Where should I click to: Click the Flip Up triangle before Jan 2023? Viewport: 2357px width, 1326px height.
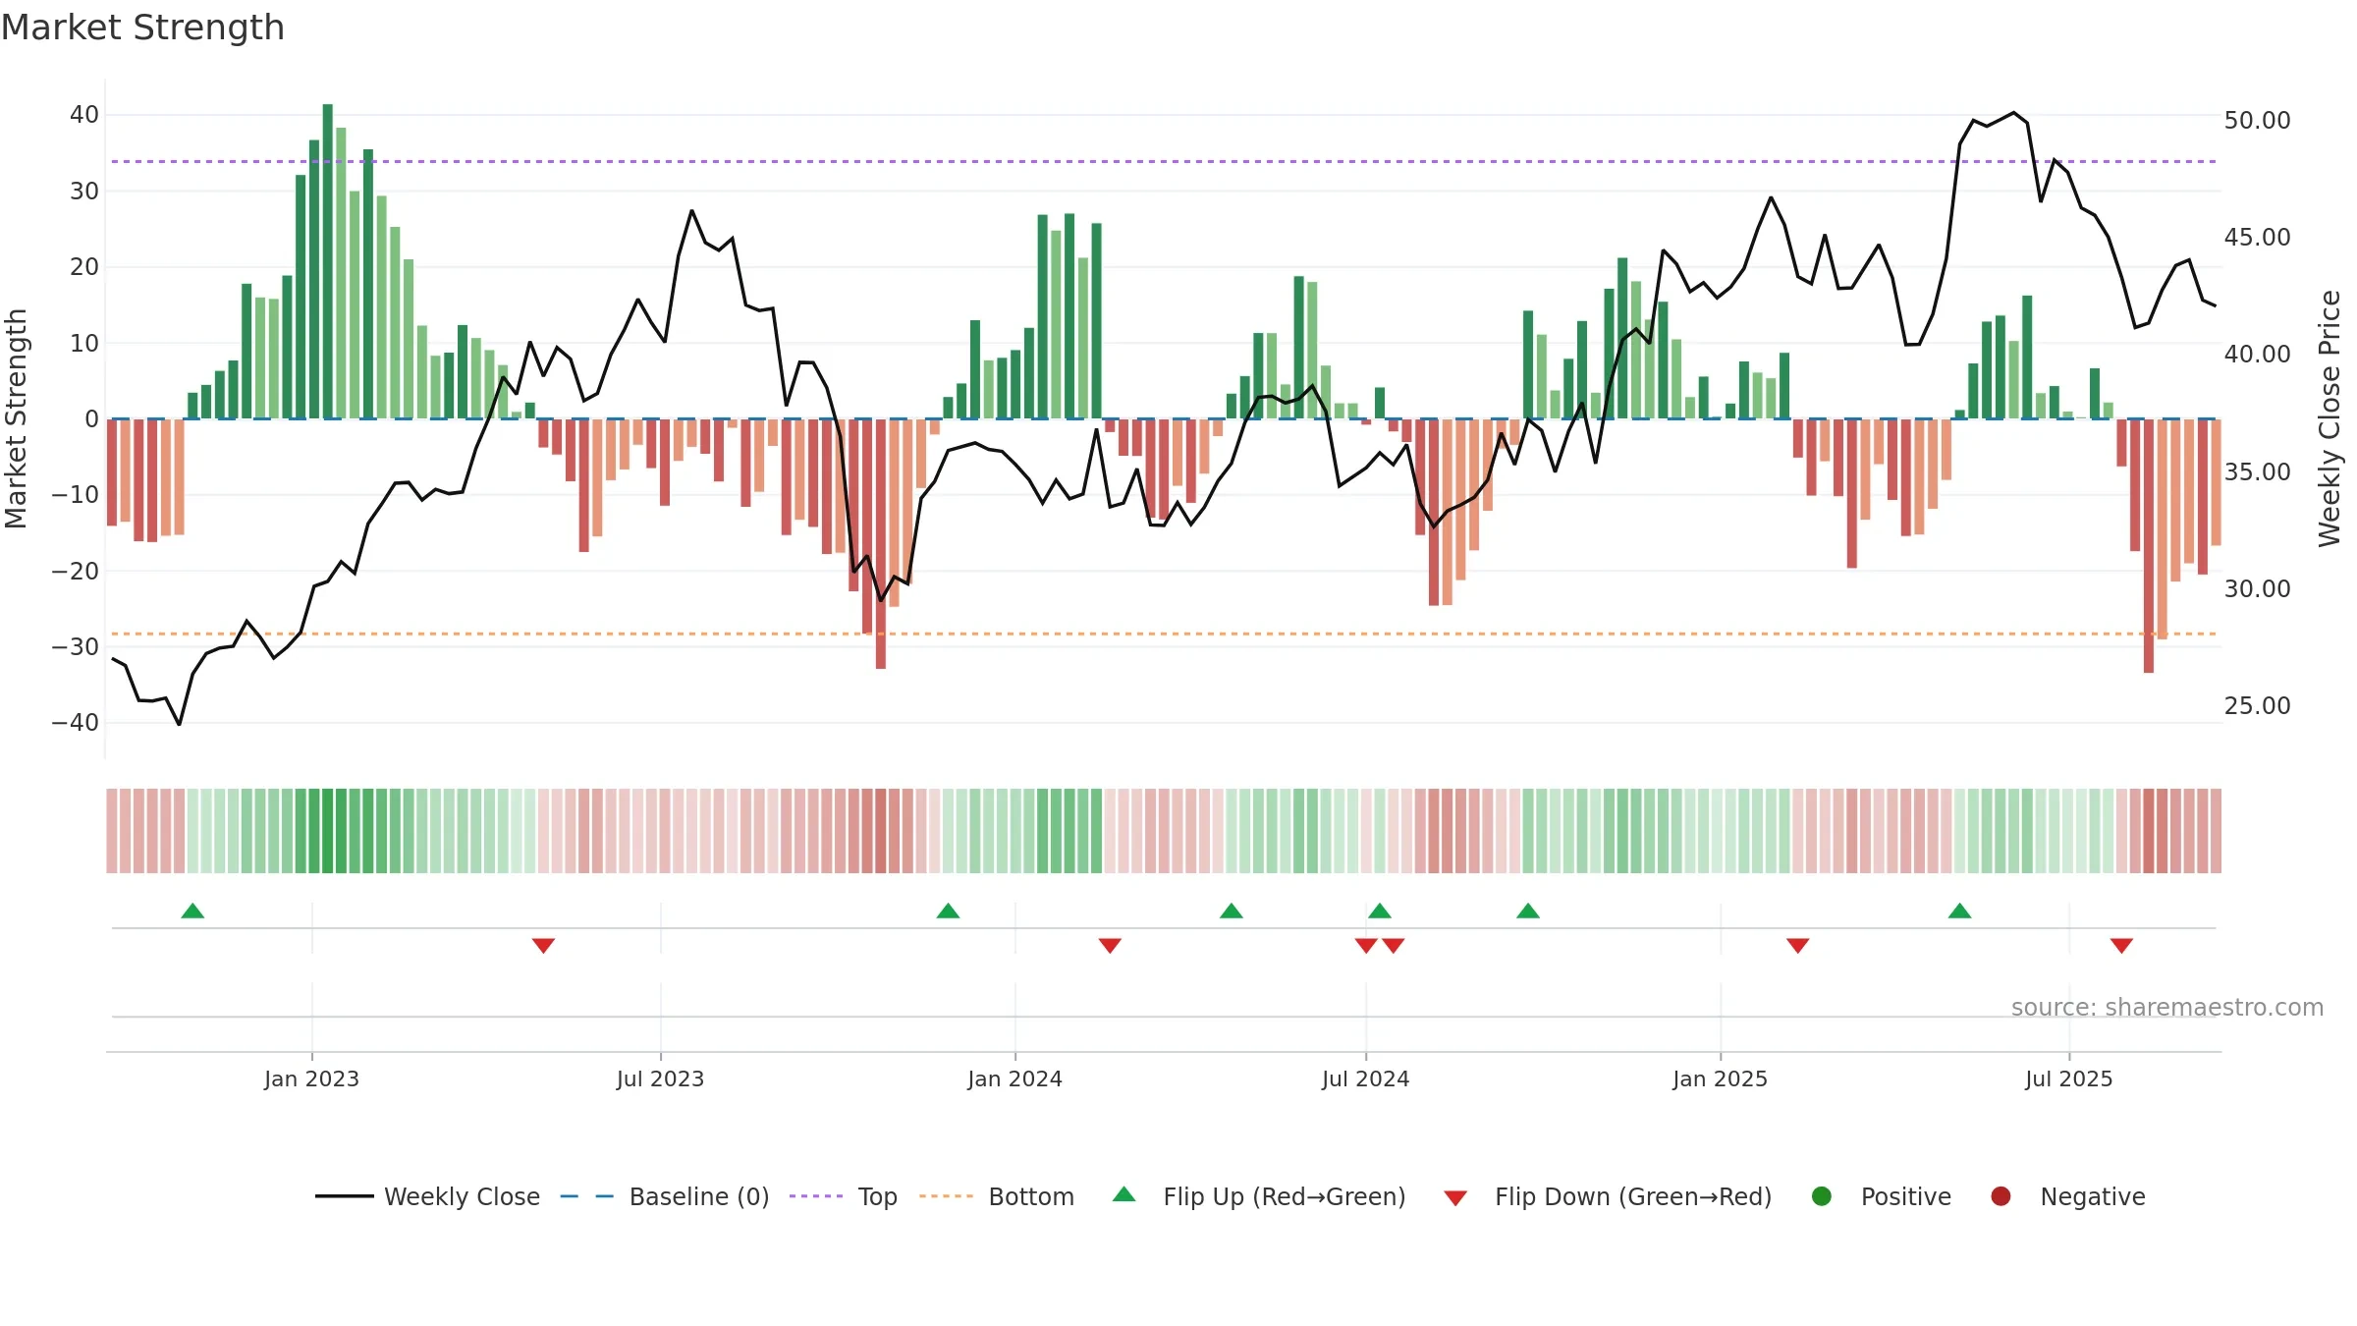pyautogui.click(x=192, y=911)
